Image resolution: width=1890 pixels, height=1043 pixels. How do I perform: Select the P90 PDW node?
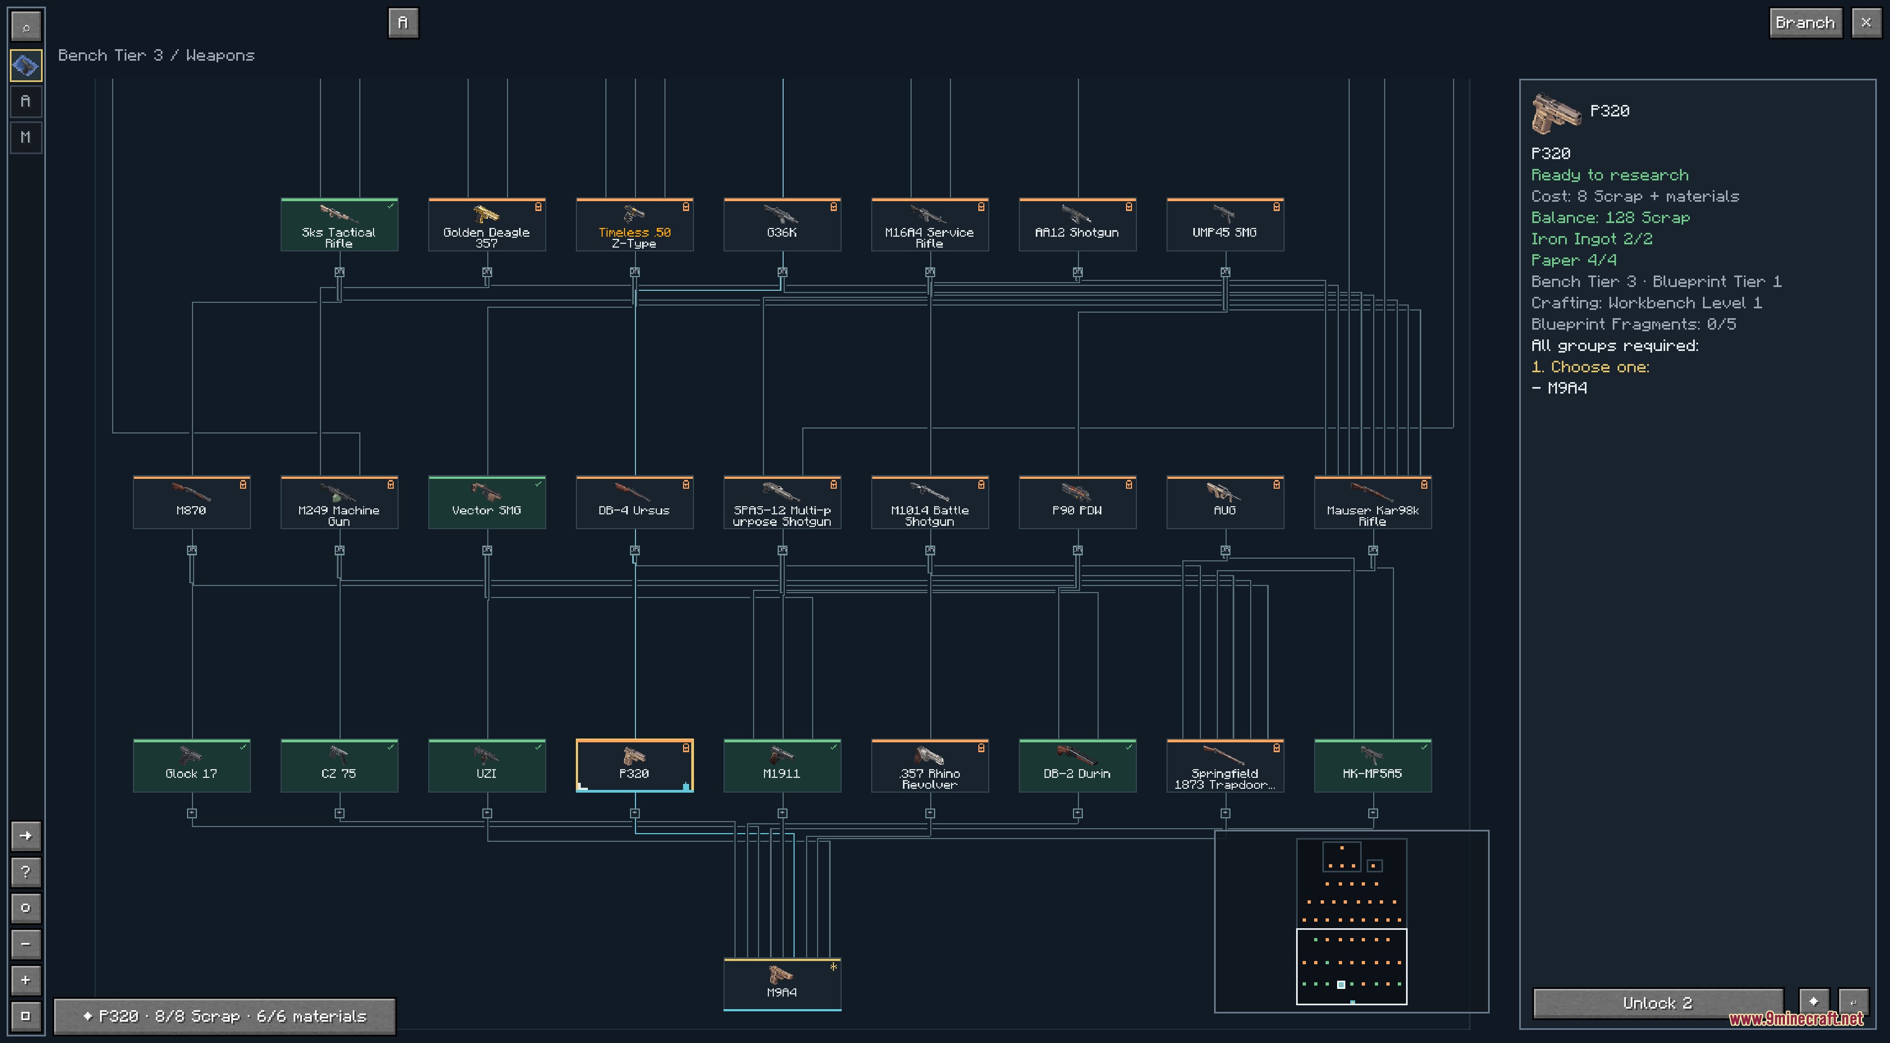tap(1078, 502)
